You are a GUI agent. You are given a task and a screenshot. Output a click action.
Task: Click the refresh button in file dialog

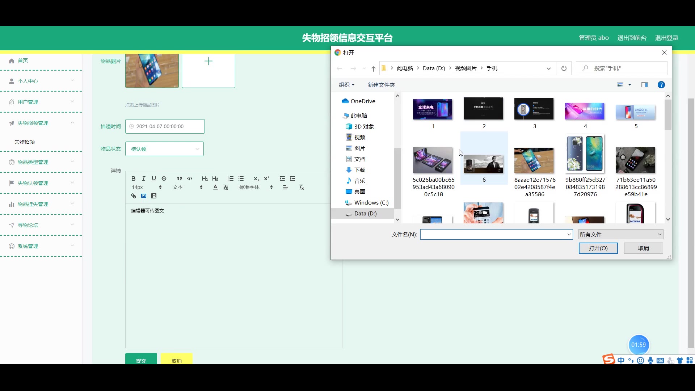564,68
